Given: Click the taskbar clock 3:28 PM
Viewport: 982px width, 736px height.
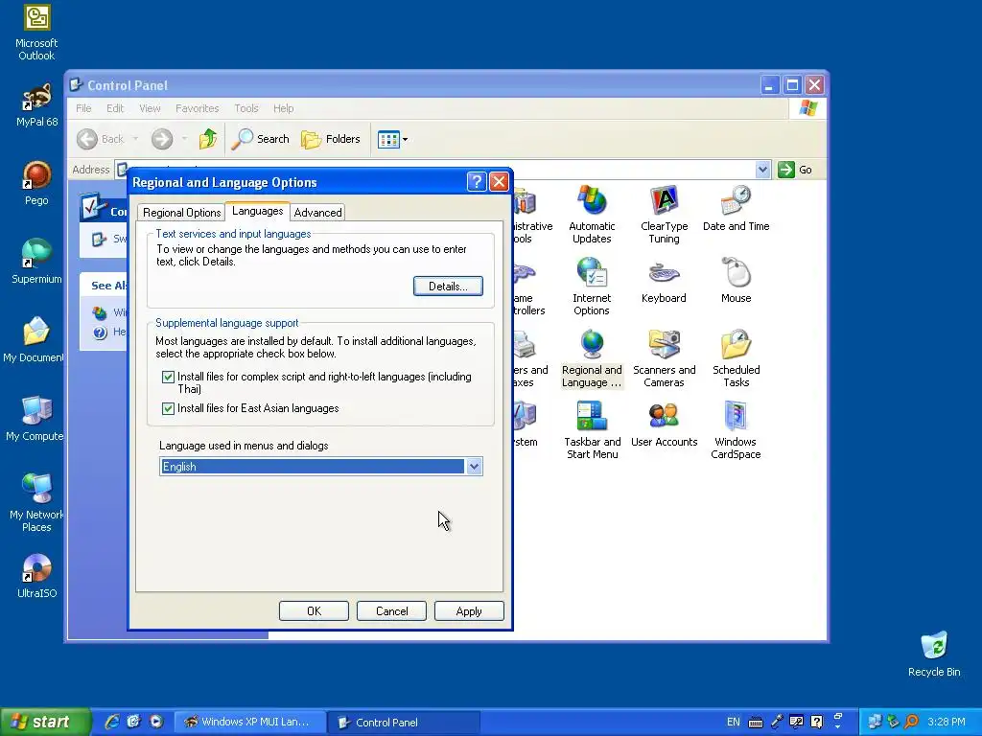Looking at the screenshot, I should coord(947,722).
